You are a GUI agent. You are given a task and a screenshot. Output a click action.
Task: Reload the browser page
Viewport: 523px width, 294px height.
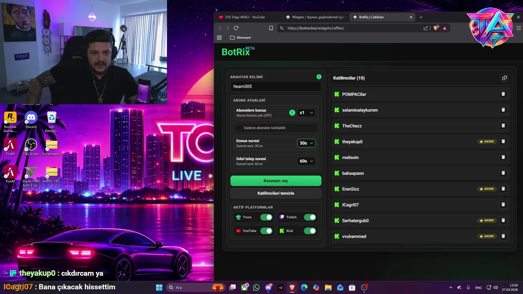pos(236,28)
